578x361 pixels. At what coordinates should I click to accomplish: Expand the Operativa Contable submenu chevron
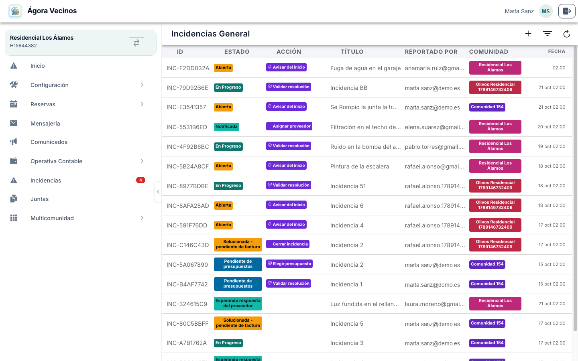(142, 161)
